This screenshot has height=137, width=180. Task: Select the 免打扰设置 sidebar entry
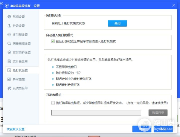point(22,70)
